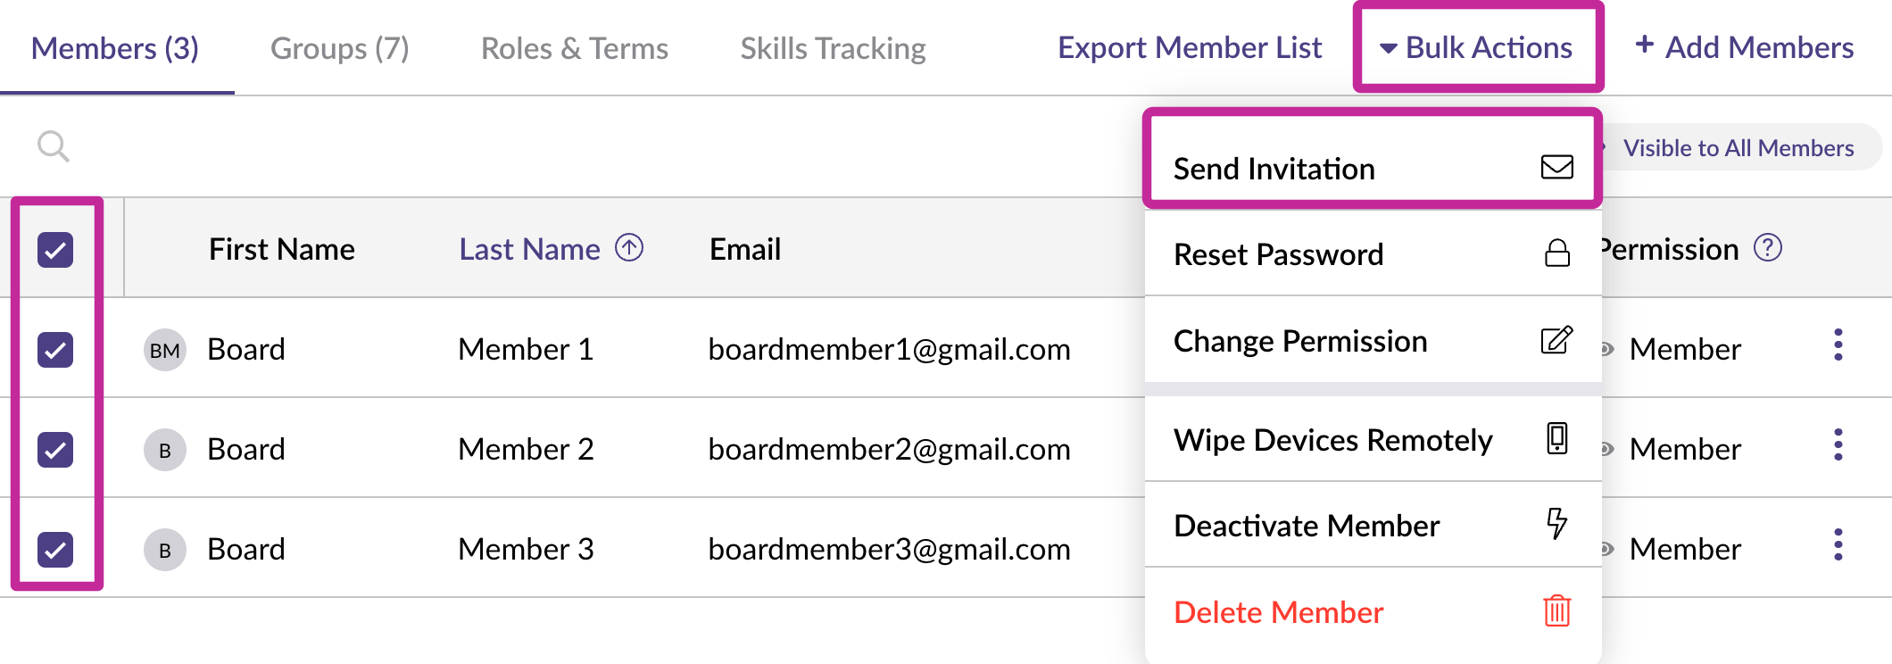
Task: Click the phone icon for Wipe Devices Remotely
Action: 1556,438
